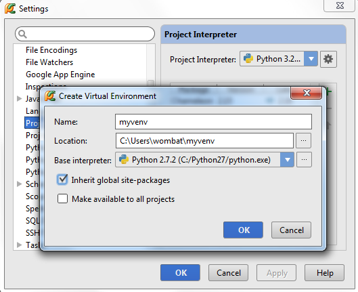The height and width of the screenshot is (292, 358).
Task: Open the Project Interpreter dropdown arrow
Action: [x=311, y=59]
